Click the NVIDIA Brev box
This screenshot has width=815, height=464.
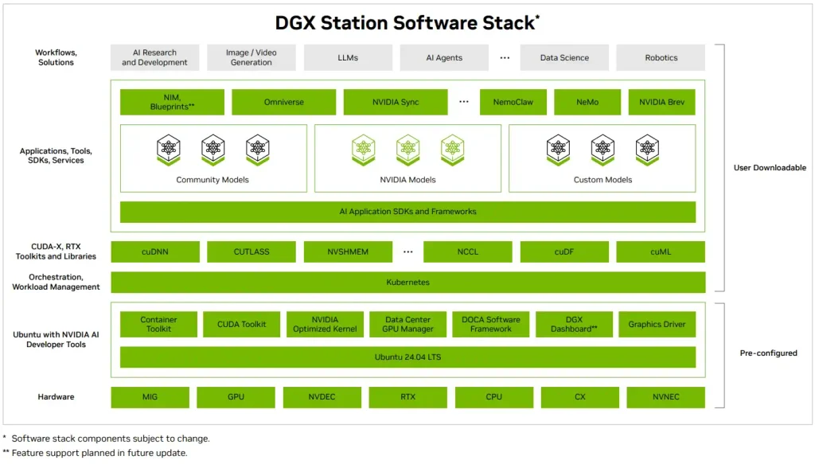coord(661,102)
